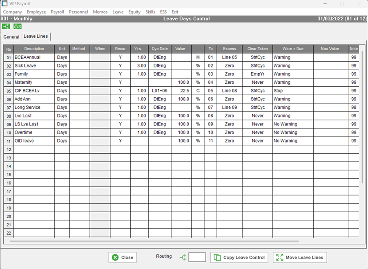Open the ESS menu

(x=163, y=12)
